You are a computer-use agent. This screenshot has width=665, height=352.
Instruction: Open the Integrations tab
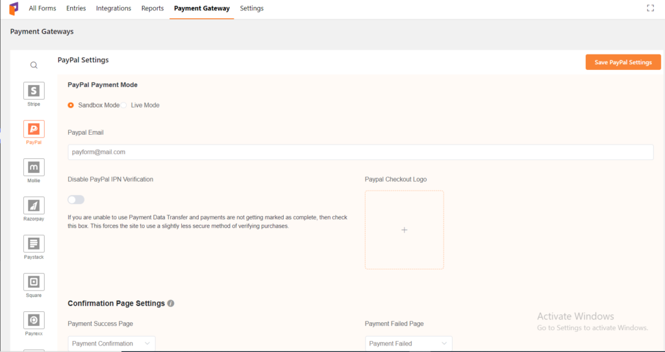coord(114,8)
